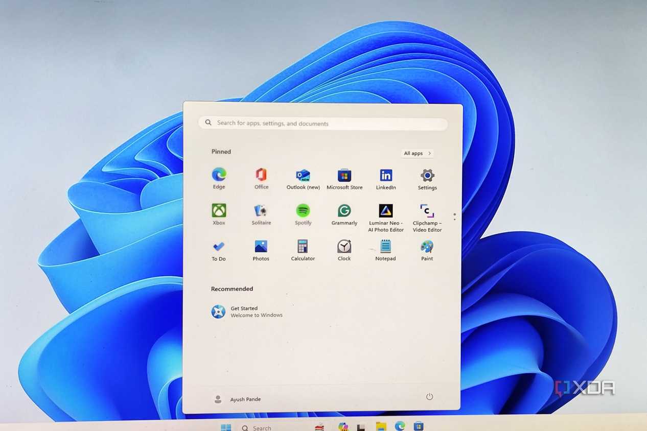
Task: Open the Clock app
Action: [x=344, y=251]
